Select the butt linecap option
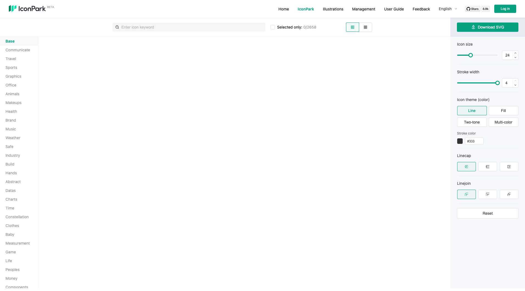The image size is (525, 291). click(487, 166)
